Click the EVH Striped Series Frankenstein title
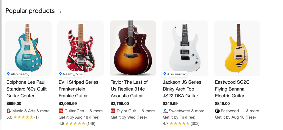 [x=78, y=89]
